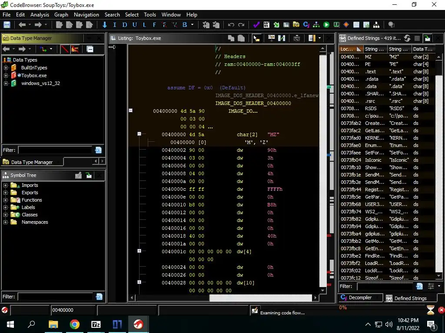Viewport: 445px width, 333px height.
Task: Sort by the Data Type column header
Action: (423, 49)
